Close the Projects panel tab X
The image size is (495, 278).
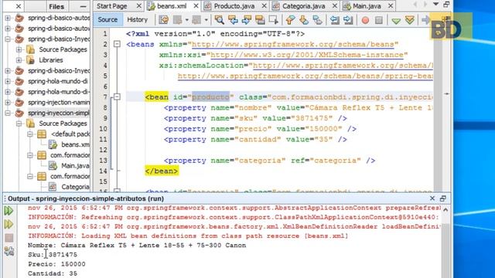click(19, 6)
